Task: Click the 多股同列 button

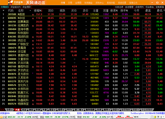Action: pos(139,7)
